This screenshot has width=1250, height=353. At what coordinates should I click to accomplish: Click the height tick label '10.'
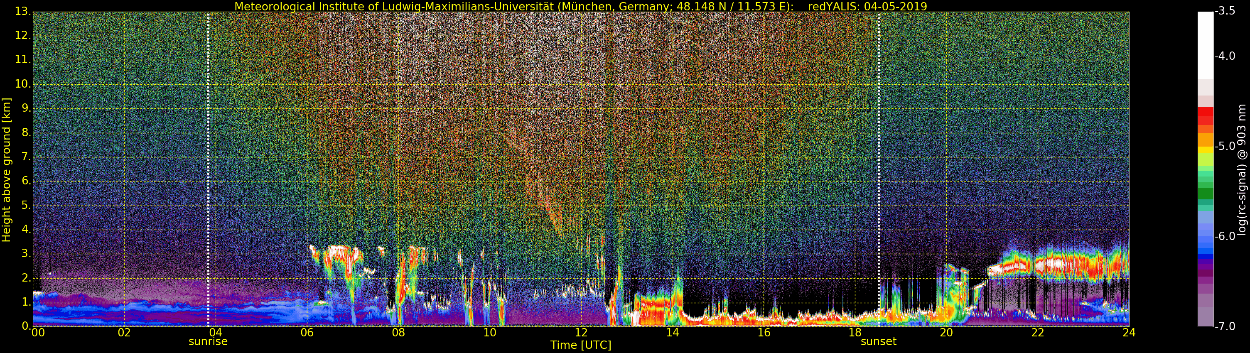coord(23,84)
